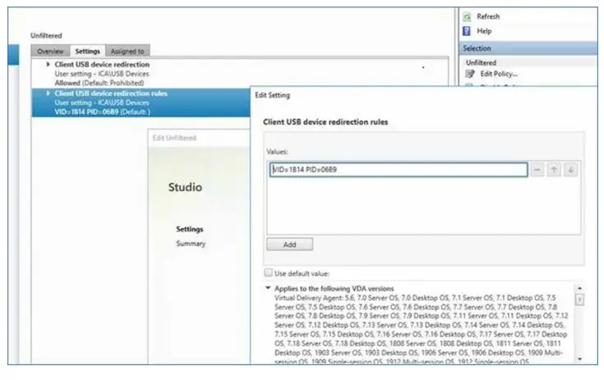Click the VDA versions scrollbar thumb
The height and width of the screenshot is (380, 604).
pyautogui.click(x=579, y=300)
